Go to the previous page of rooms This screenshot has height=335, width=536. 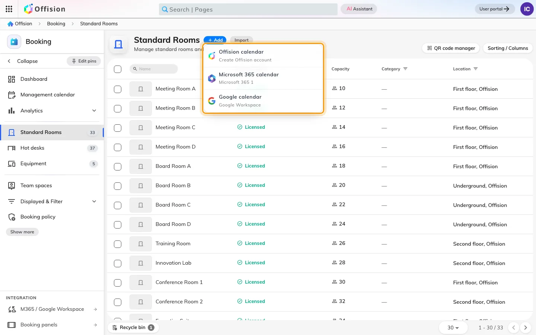click(514, 328)
